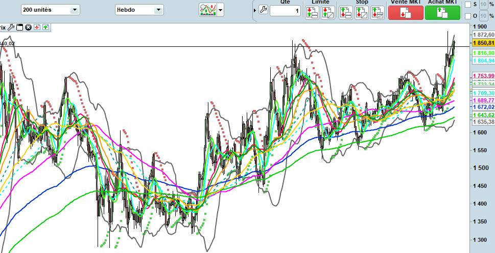The height and width of the screenshot is (253, 495).
Task: Enable the S percent checkbox
Action: pyautogui.click(x=468, y=5)
